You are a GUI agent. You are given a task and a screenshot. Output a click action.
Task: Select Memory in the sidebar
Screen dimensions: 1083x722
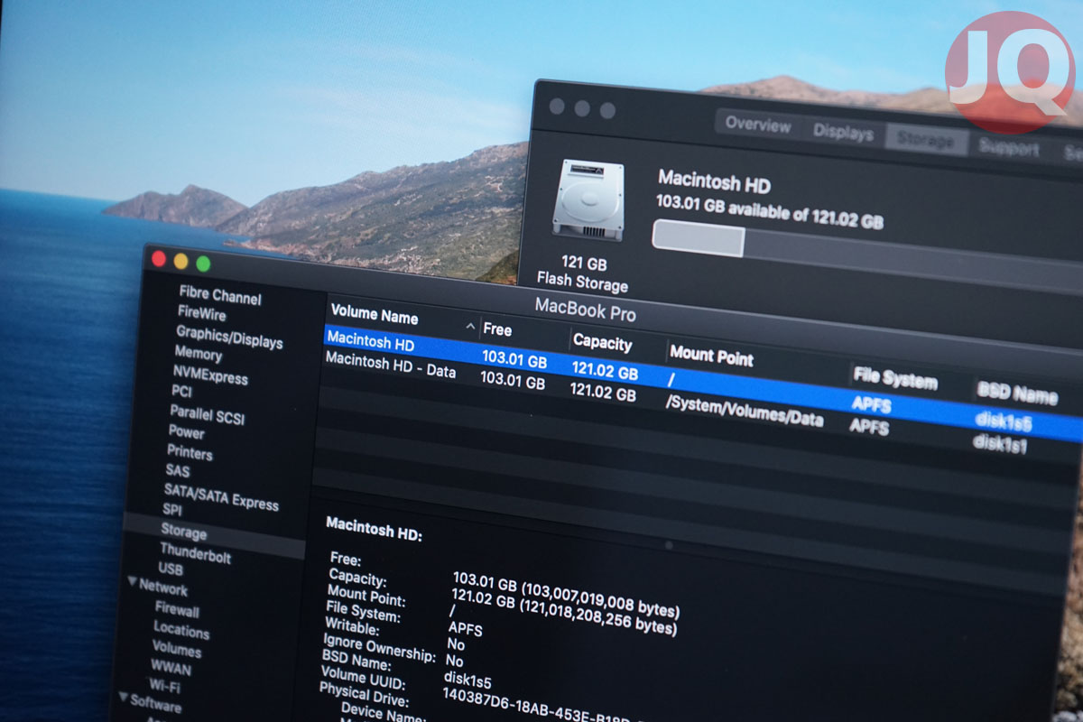click(x=199, y=353)
